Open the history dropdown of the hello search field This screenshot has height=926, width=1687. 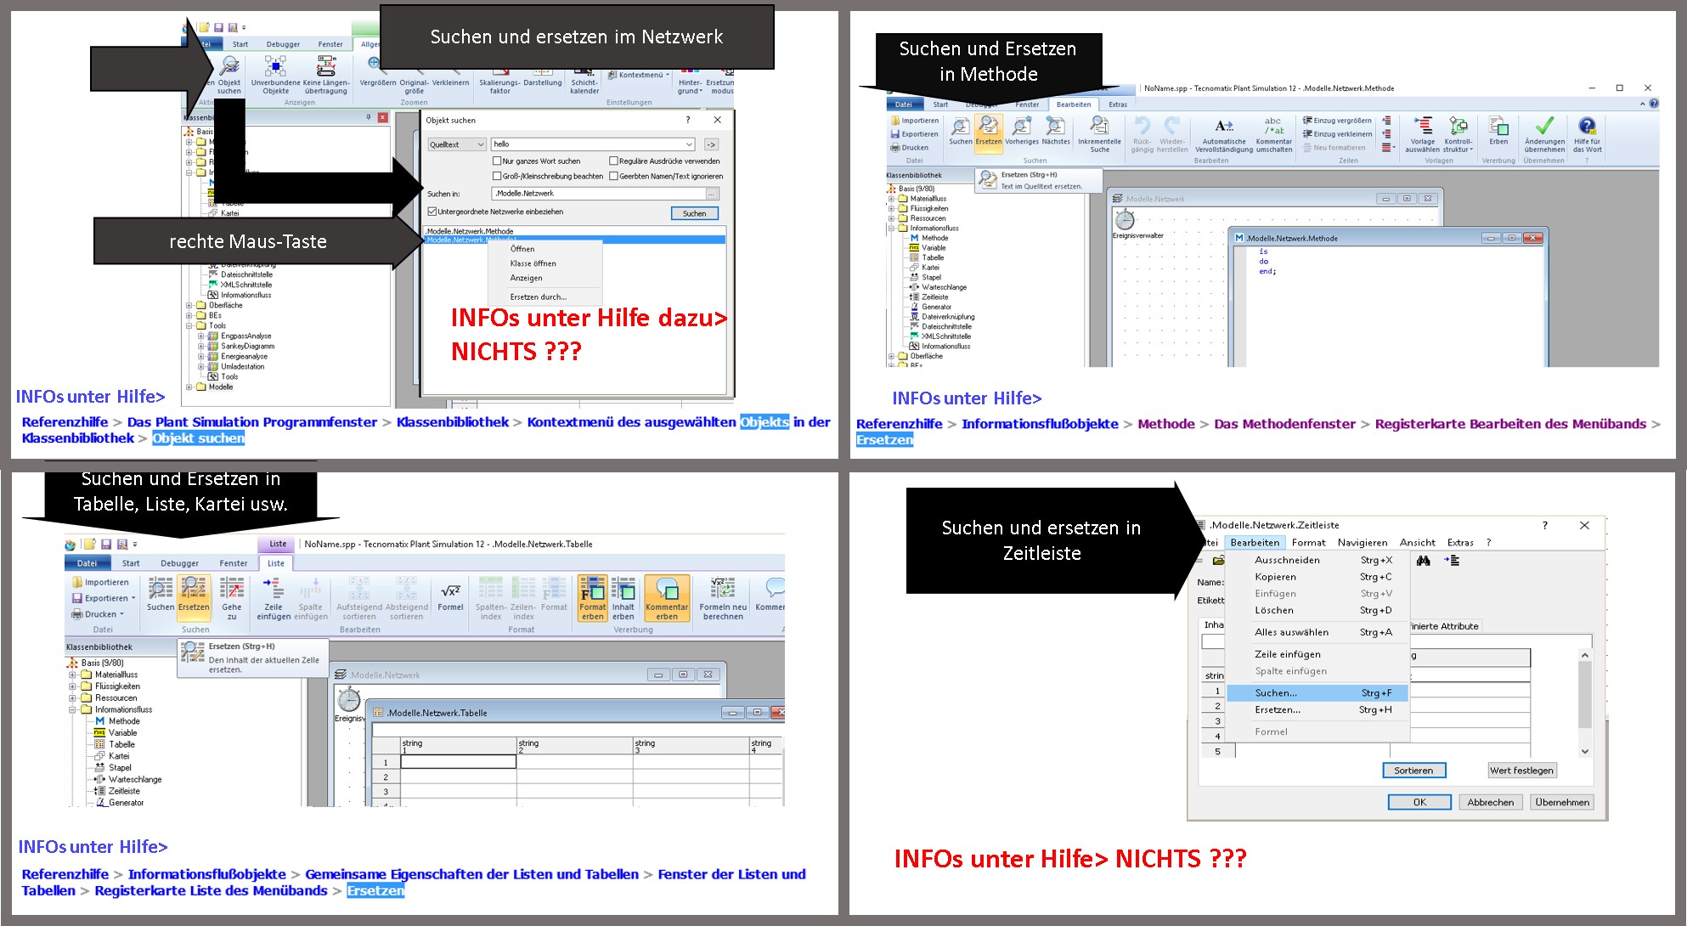coord(689,144)
